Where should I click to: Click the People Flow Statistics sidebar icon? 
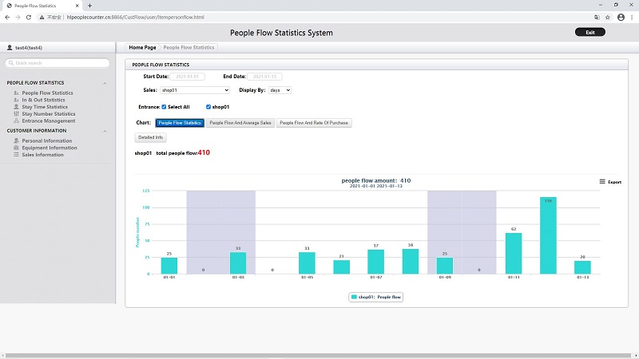16,93
